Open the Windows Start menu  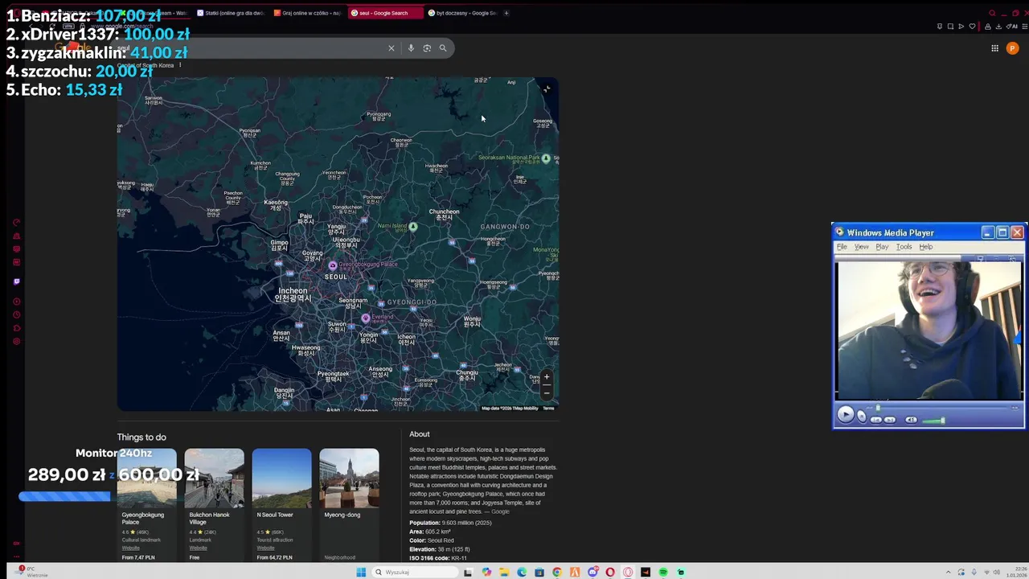coord(361,573)
